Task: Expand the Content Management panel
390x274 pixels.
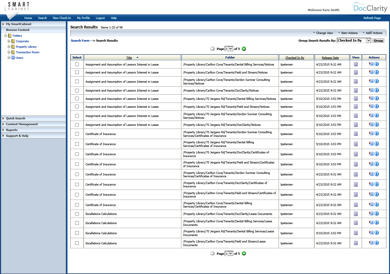Action: pyautogui.click(x=33, y=124)
